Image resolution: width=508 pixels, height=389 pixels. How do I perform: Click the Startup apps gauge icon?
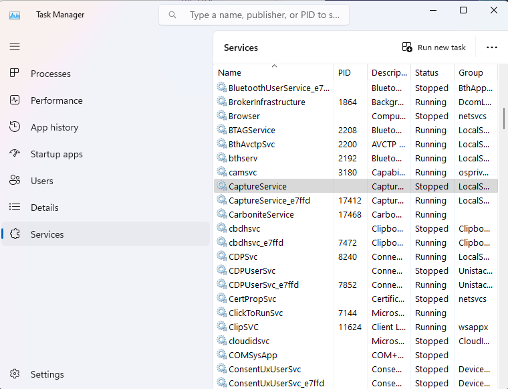(x=15, y=154)
